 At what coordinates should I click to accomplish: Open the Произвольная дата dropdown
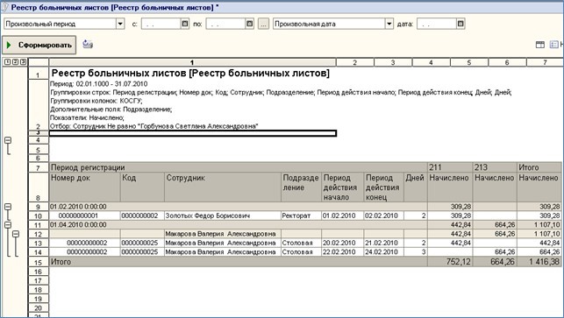point(389,24)
